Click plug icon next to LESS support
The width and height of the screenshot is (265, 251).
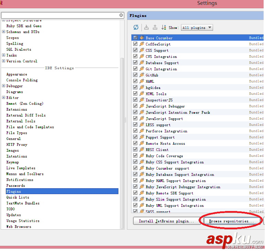(x=142, y=125)
